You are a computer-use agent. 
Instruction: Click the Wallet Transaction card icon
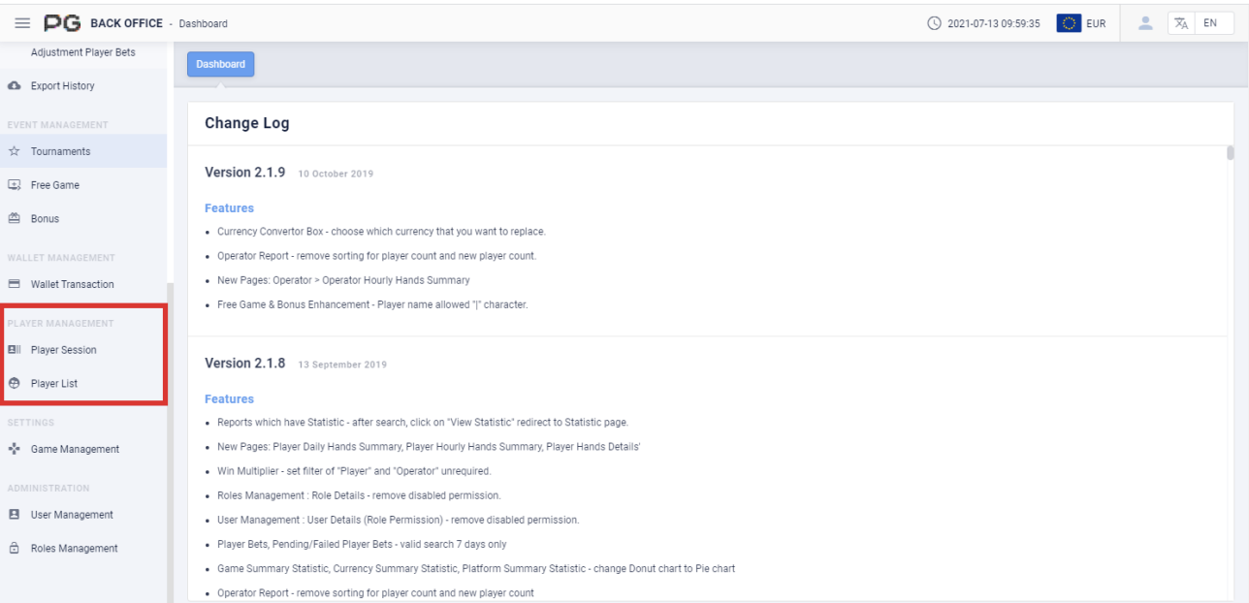[15, 285]
